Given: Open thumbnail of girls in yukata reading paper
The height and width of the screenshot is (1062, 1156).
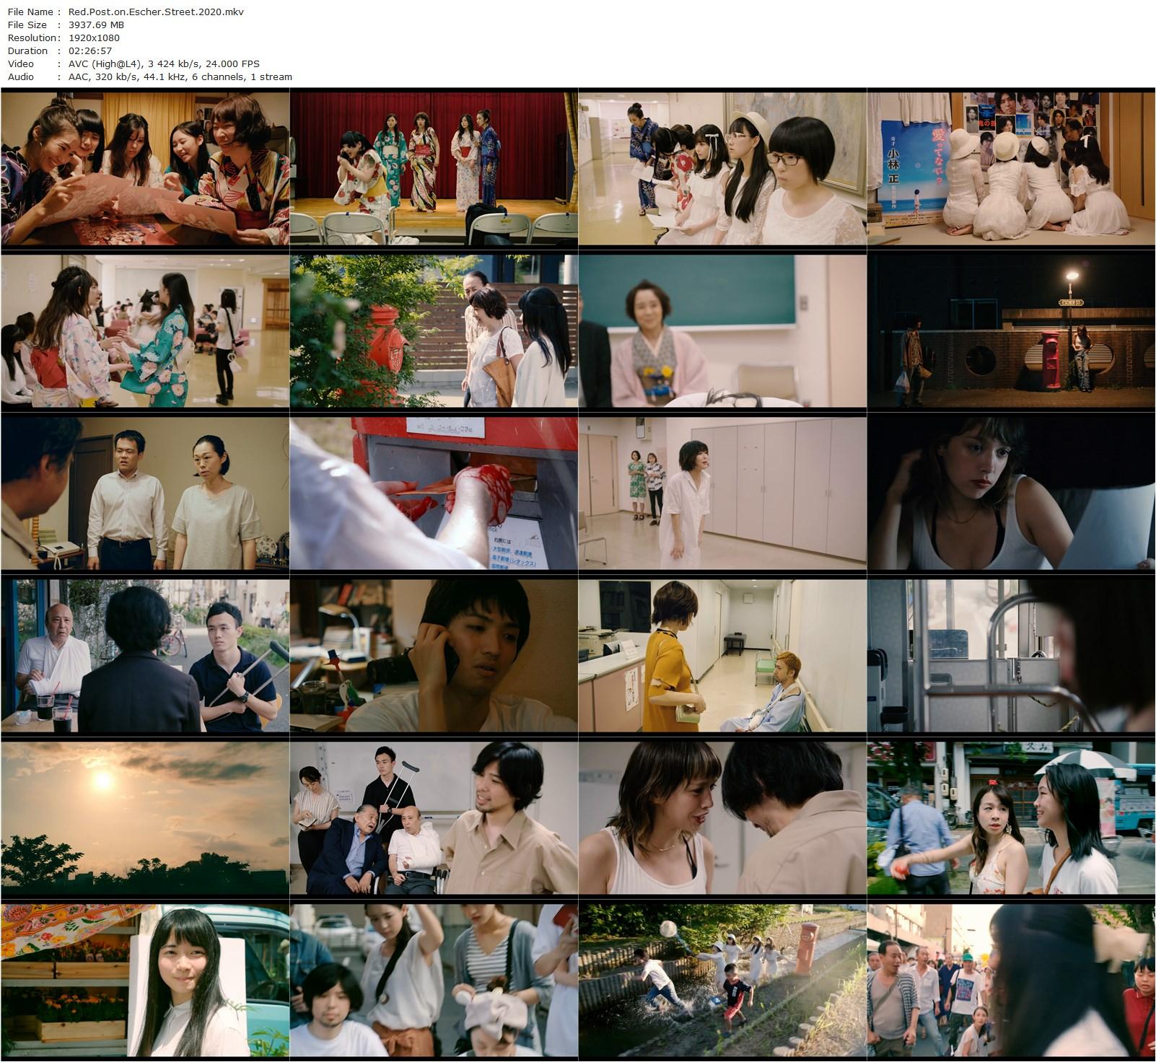Looking at the screenshot, I should coord(145,167).
